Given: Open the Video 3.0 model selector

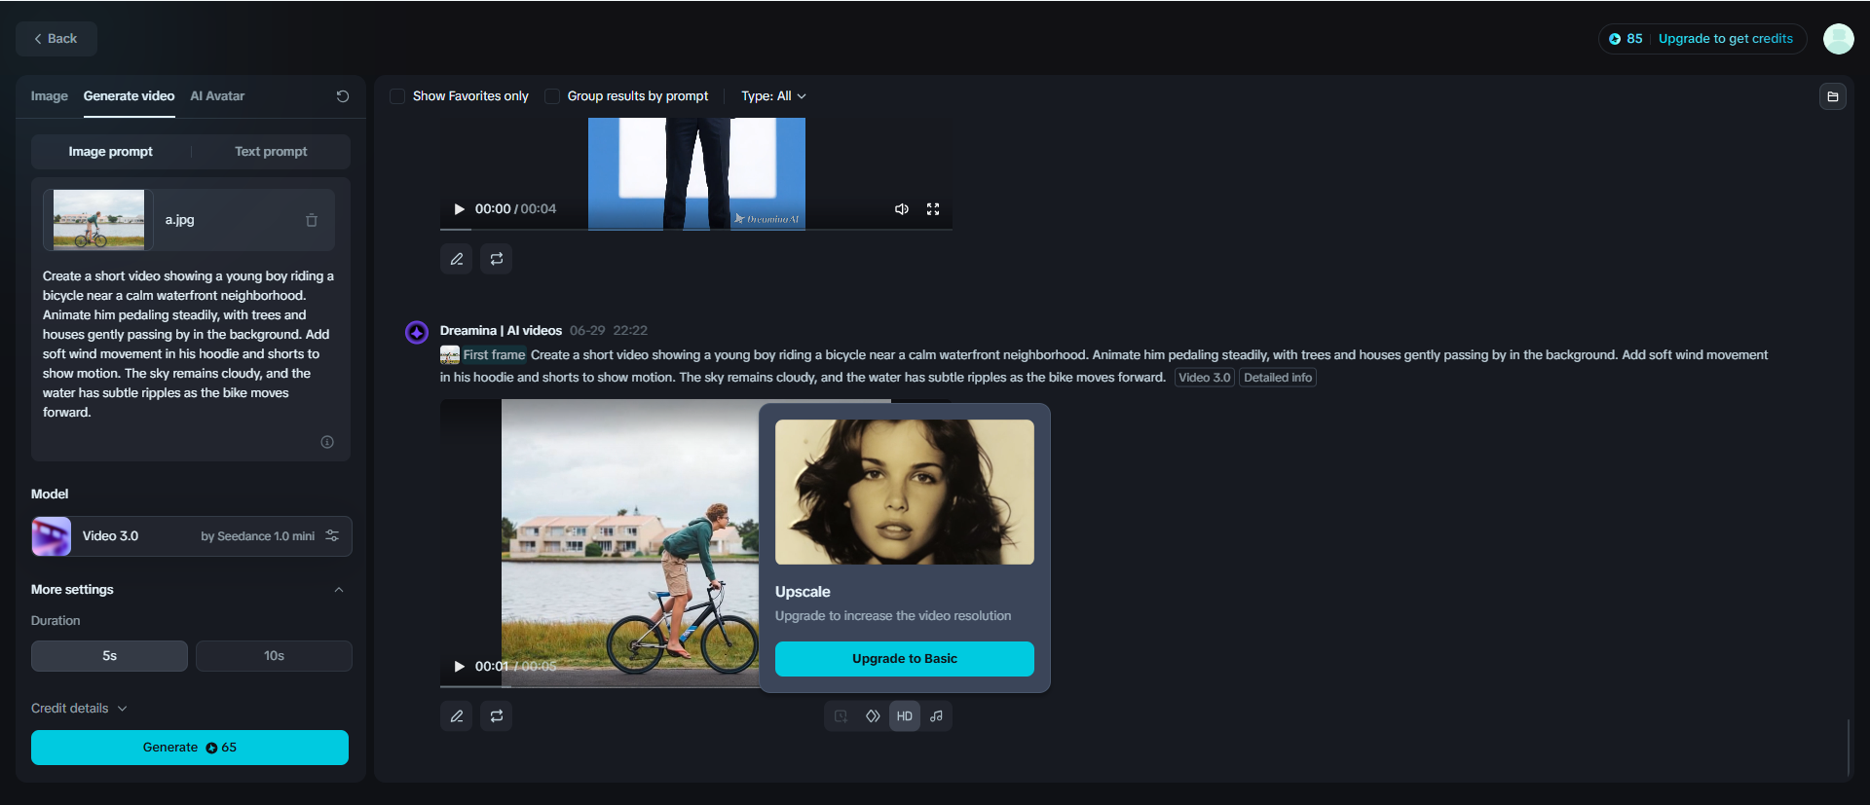Looking at the screenshot, I should click(x=192, y=536).
